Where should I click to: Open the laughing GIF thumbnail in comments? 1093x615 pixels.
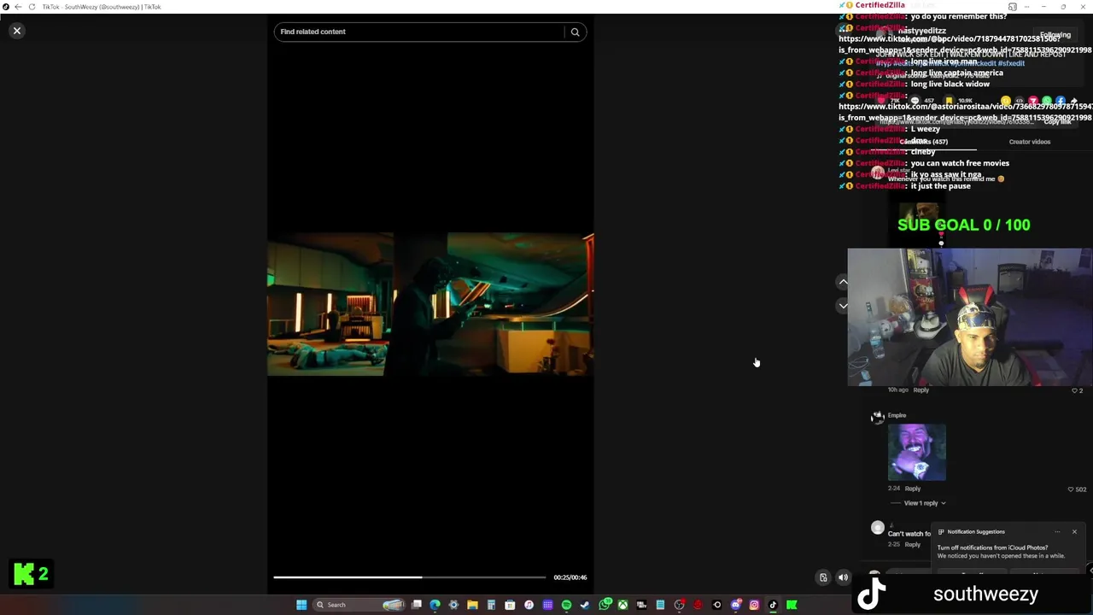click(917, 452)
